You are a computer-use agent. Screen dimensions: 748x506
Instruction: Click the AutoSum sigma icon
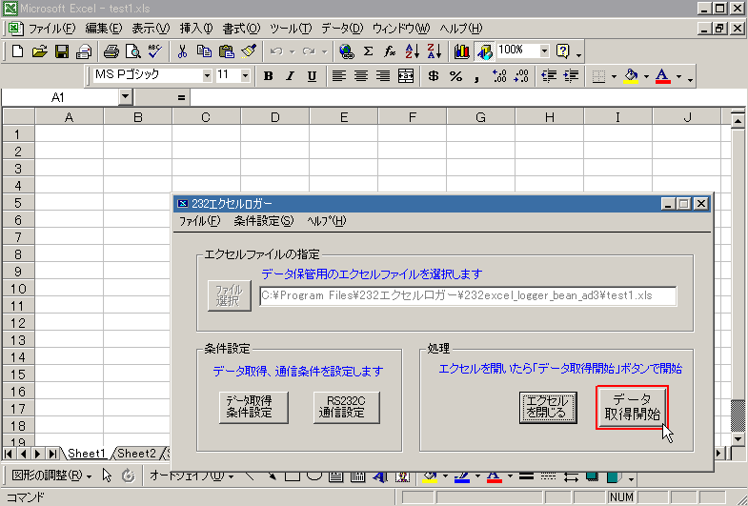[368, 51]
